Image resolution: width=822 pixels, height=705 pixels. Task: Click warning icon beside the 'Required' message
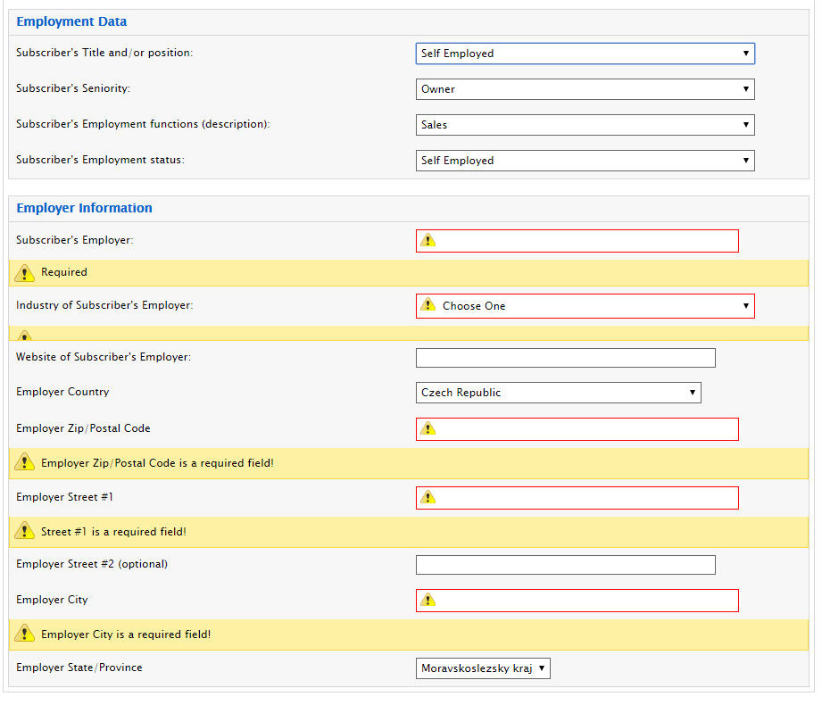[x=25, y=272]
